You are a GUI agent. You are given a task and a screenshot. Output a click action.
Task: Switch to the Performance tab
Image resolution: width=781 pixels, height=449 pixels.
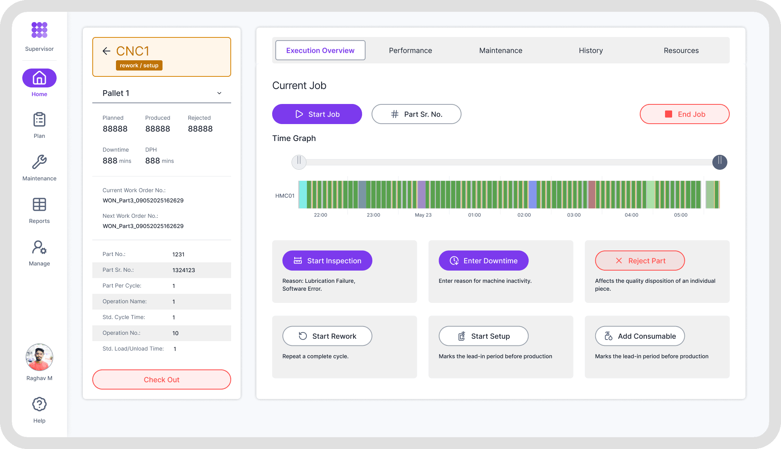click(410, 50)
